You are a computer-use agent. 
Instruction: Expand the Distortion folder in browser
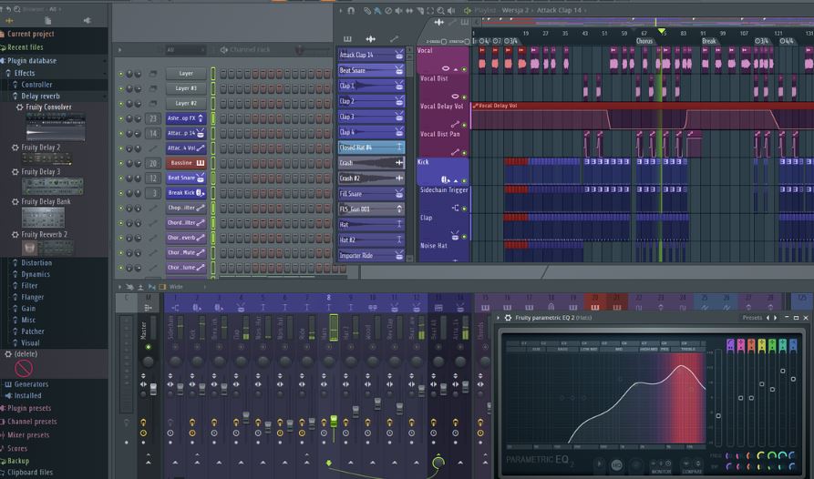(x=36, y=263)
